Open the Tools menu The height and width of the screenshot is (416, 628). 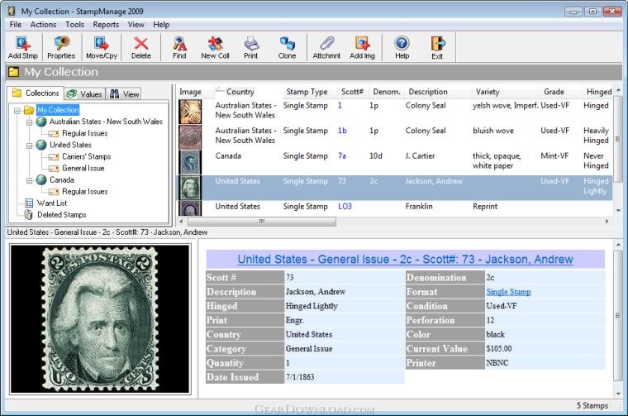[x=75, y=25]
